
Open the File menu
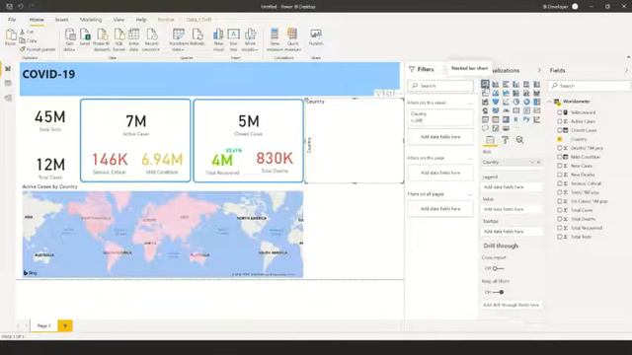point(12,20)
